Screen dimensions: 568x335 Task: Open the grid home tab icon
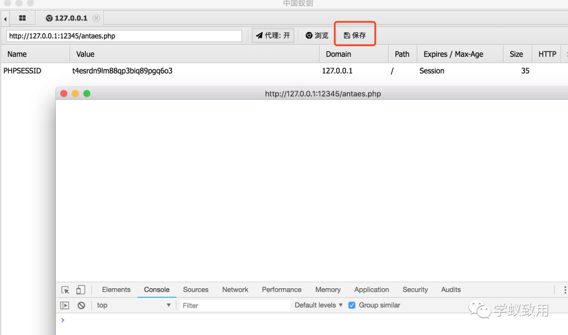coord(22,18)
